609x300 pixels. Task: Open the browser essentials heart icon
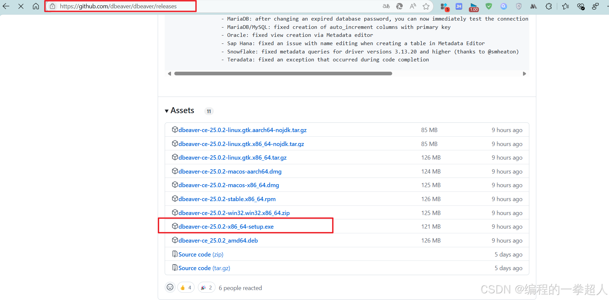(581, 6)
